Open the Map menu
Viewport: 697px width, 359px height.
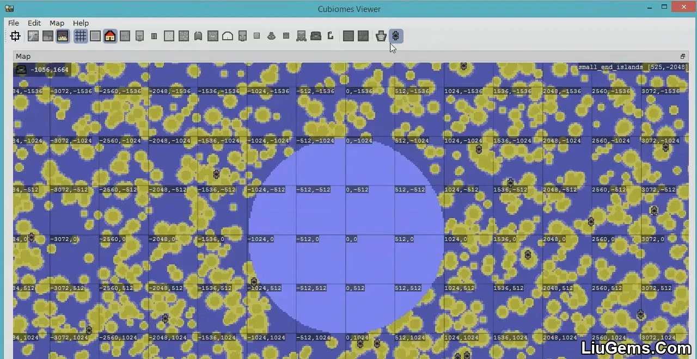pyautogui.click(x=57, y=23)
